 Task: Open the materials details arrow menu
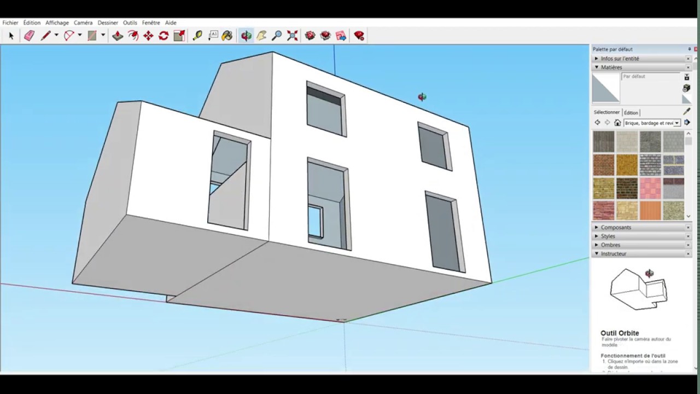pyautogui.click(x=687, y=123)
